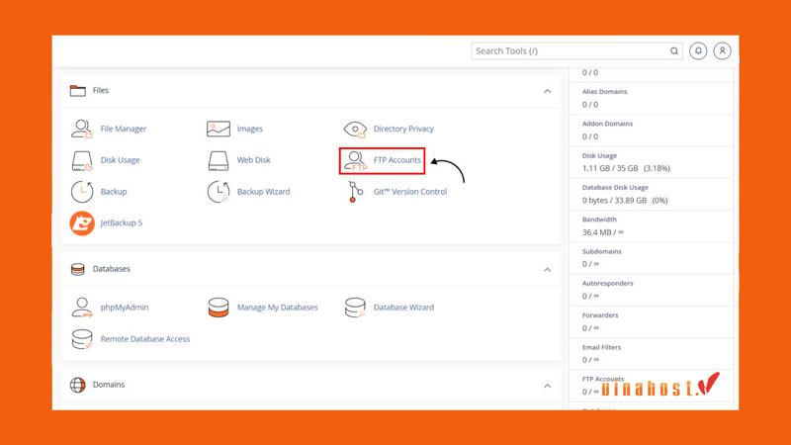Open Remote Database Access link
791x445 pixels.
144,339
